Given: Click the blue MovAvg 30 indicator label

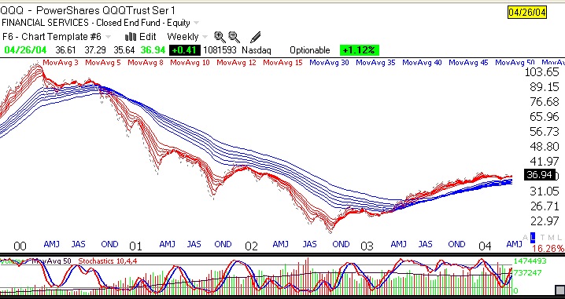Looking at the screenshot, I should (x=329, y=63).
